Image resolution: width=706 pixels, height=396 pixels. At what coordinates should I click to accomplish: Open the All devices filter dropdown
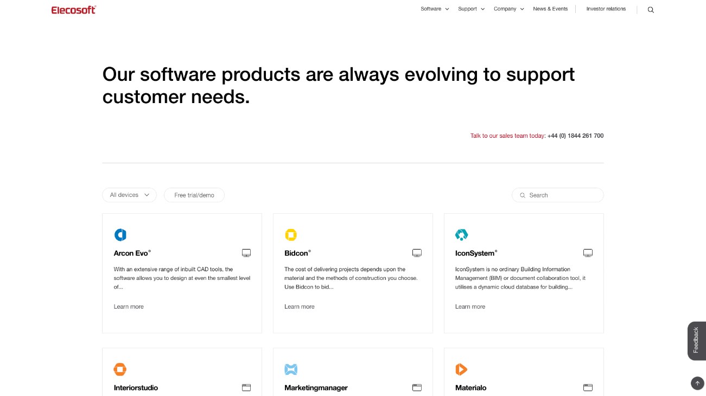(129, 195)
